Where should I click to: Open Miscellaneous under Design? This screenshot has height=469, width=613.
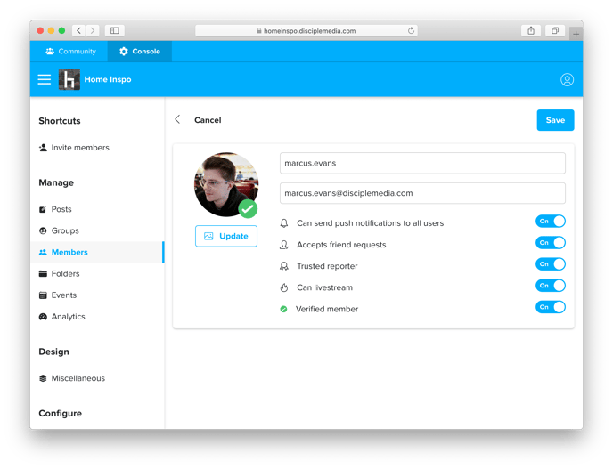(72, 378)
